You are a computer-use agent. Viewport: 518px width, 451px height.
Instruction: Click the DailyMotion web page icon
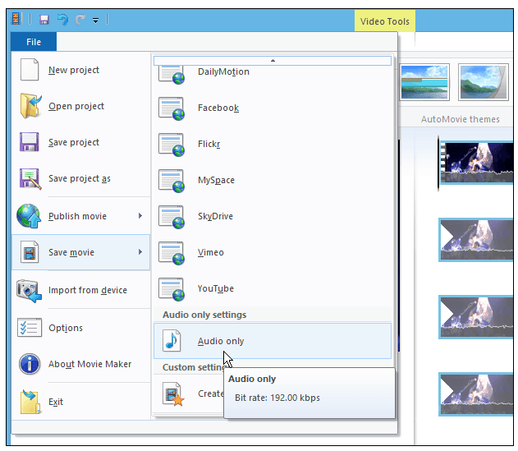[x=172, y=75]
